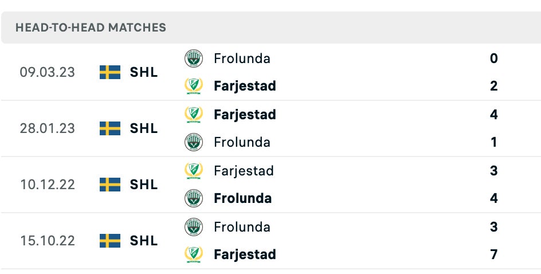Click Head-to-Head Matches header
541x274 pixels.
(91, 28)
